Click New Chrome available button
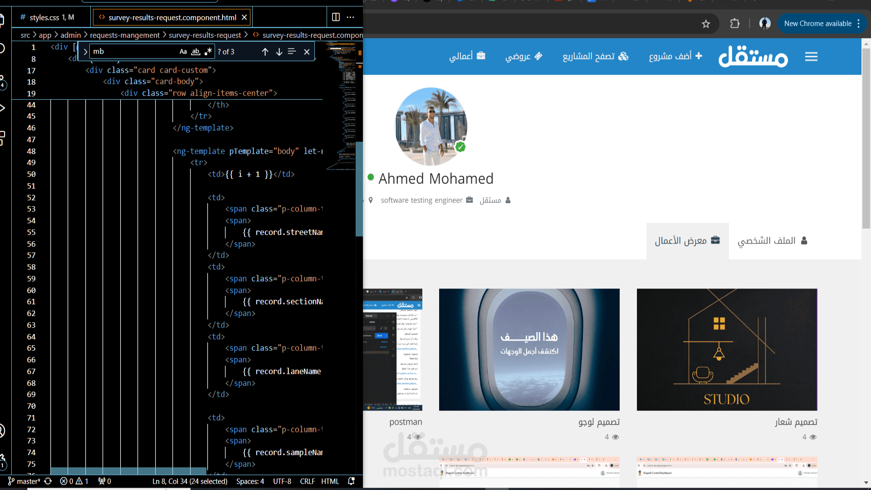Image resolution: width=871 pixels, height=490 pixels. 817,24
